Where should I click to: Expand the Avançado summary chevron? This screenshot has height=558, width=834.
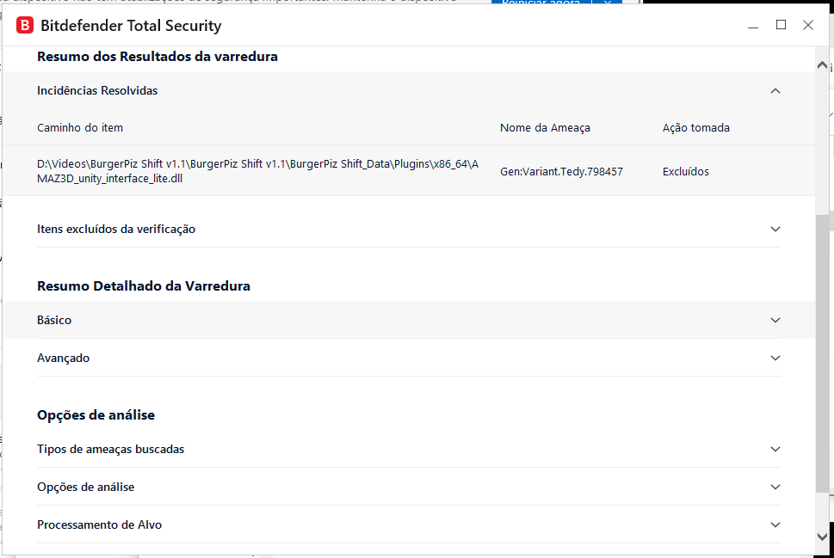point(775,358)
